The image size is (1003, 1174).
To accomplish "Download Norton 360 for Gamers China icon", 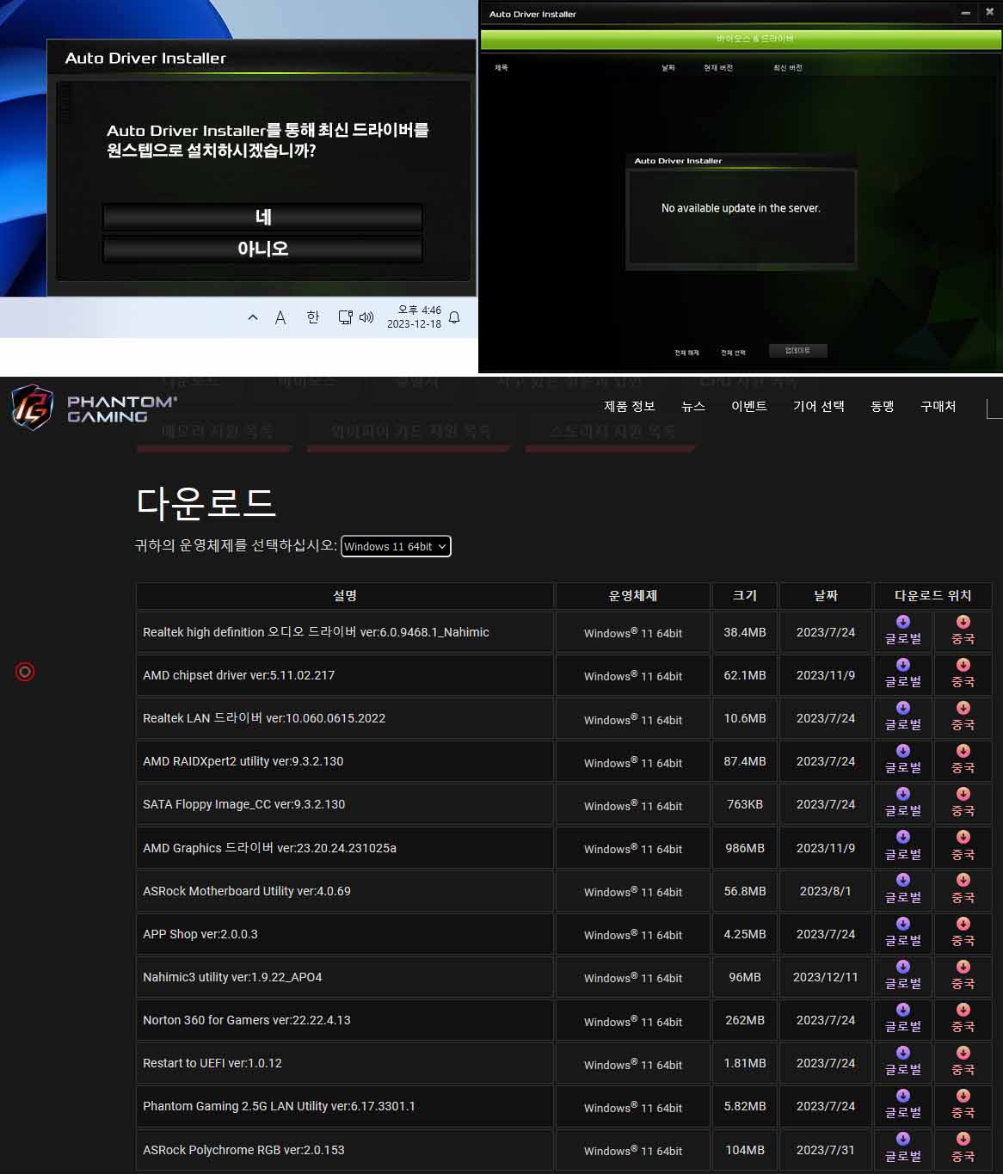I will pyautogui.click(x=963, y=1010).
